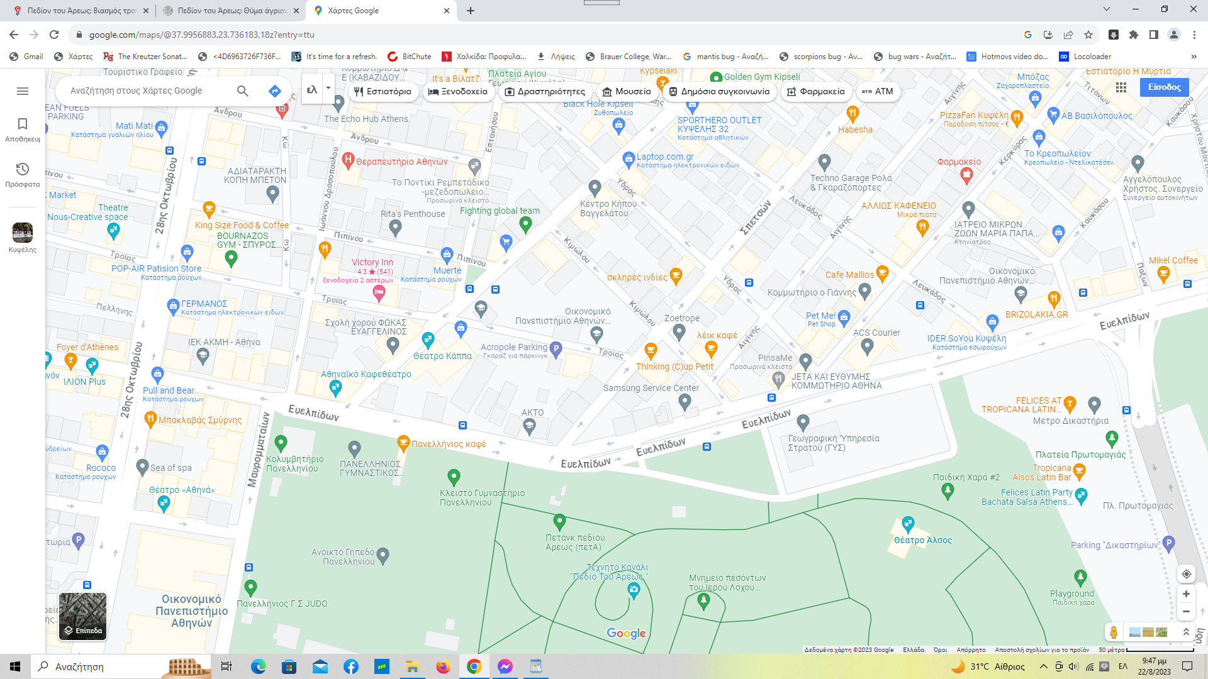Click the Kypseli thumbnail in the sidebar

23,233
